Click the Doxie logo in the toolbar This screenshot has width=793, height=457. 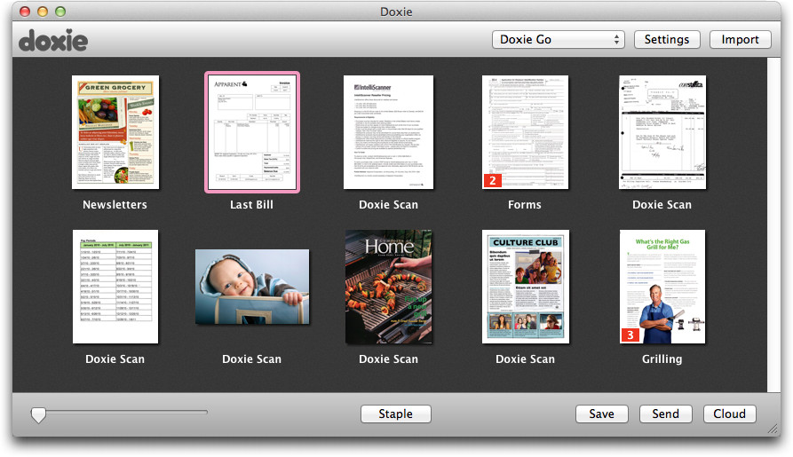(x=53, y=40)
